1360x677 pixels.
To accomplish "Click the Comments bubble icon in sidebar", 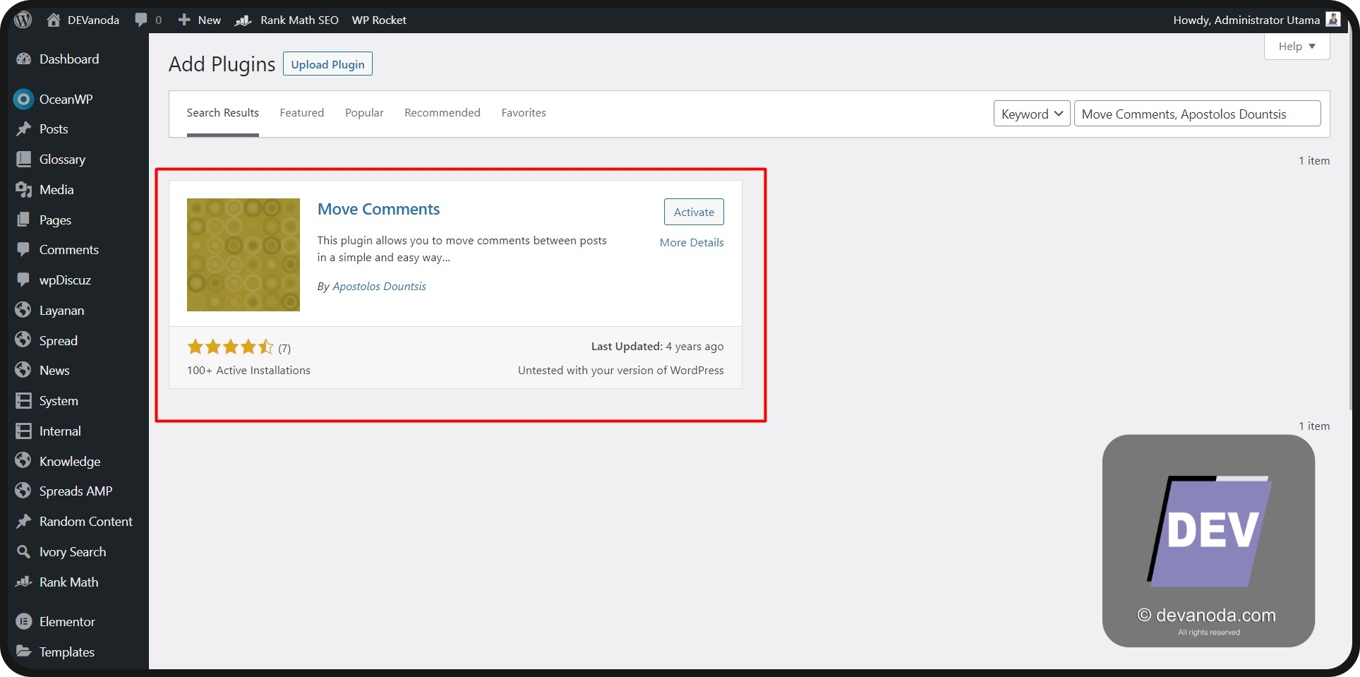I will pos(23,249).
